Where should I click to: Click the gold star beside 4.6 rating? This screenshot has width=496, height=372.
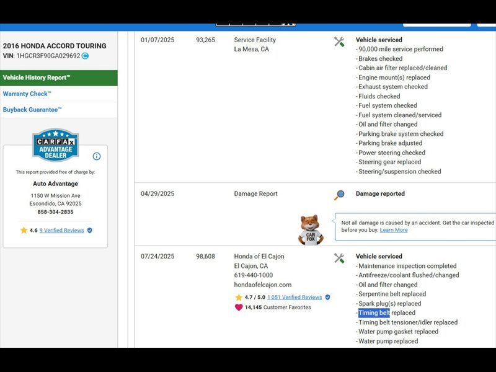click(24, 230)
